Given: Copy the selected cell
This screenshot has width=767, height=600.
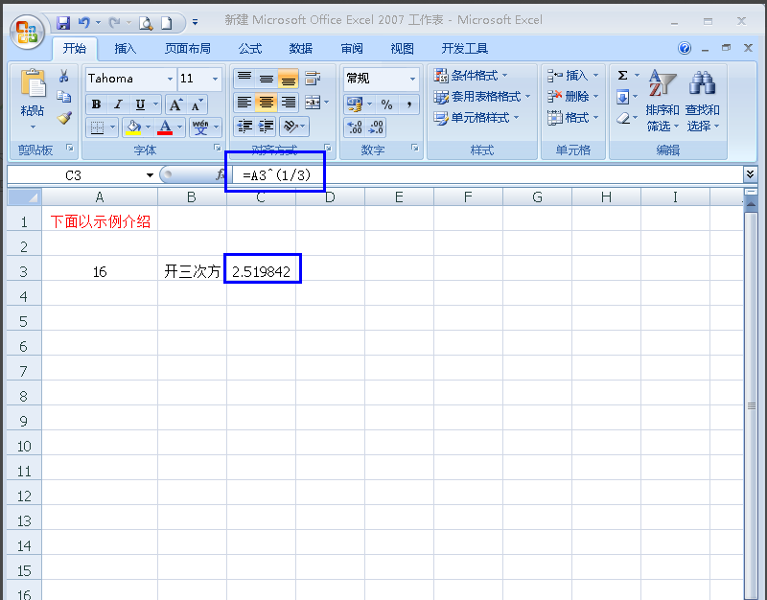Looking at the screenshot, I should point(63,97).
